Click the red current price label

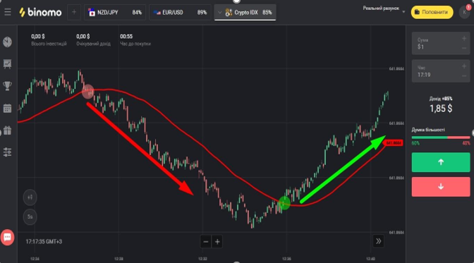point(394,142)
